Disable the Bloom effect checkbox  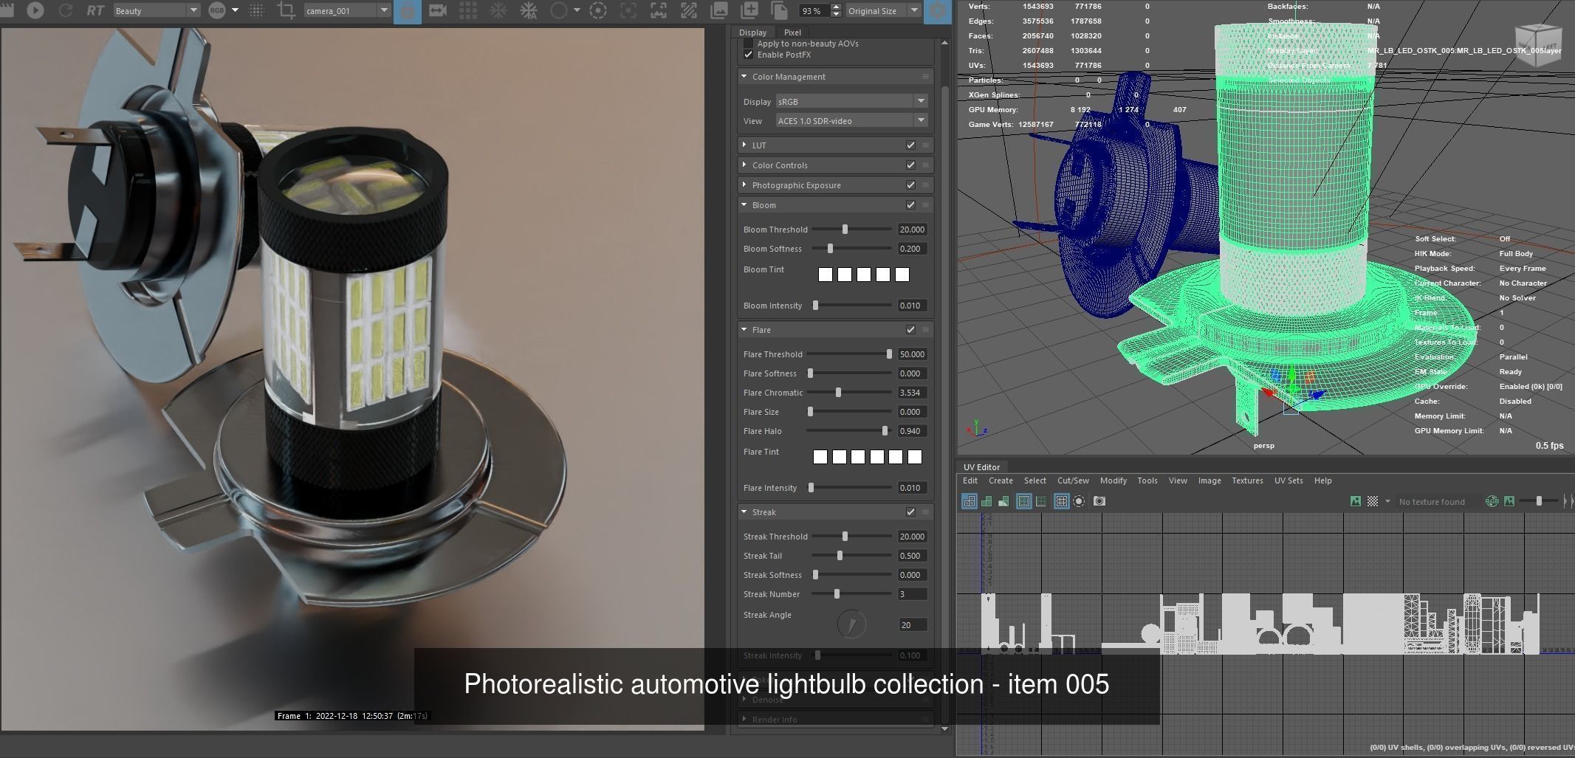pos(910,205)
